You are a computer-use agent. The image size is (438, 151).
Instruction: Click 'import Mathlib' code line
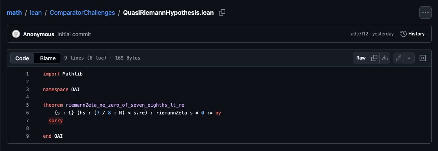tap(63, 74)
